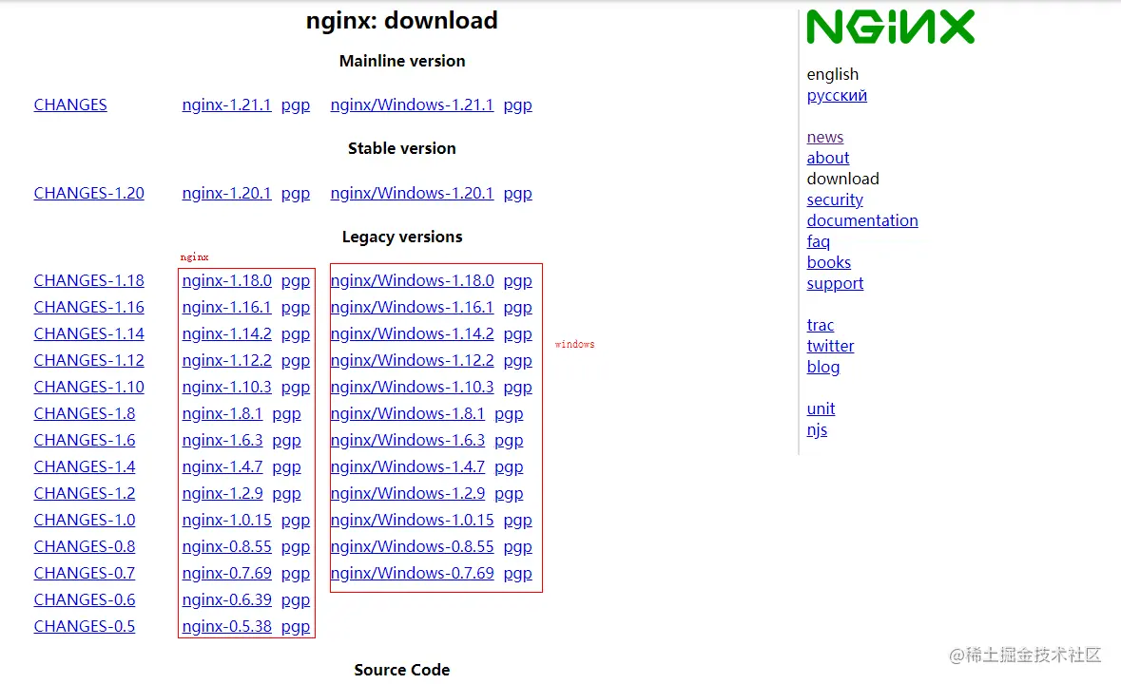Open CHANGES-0.5 link
1121x684 pixels.
tap(85, 626)
